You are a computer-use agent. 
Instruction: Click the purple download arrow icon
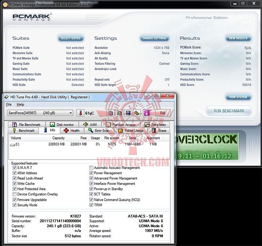147,113
